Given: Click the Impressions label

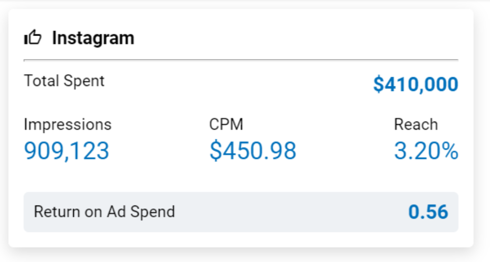Looking at the screenshot, I should coord(68,125).
